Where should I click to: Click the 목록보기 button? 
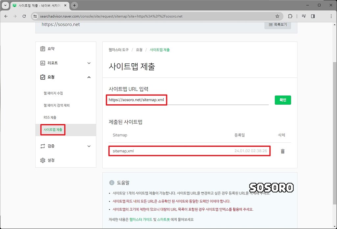278,25
